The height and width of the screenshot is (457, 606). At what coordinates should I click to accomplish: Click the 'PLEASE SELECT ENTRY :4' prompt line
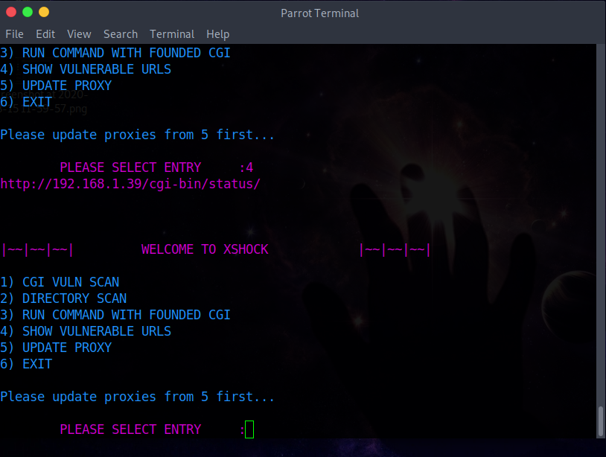click(x=156, y=167)
